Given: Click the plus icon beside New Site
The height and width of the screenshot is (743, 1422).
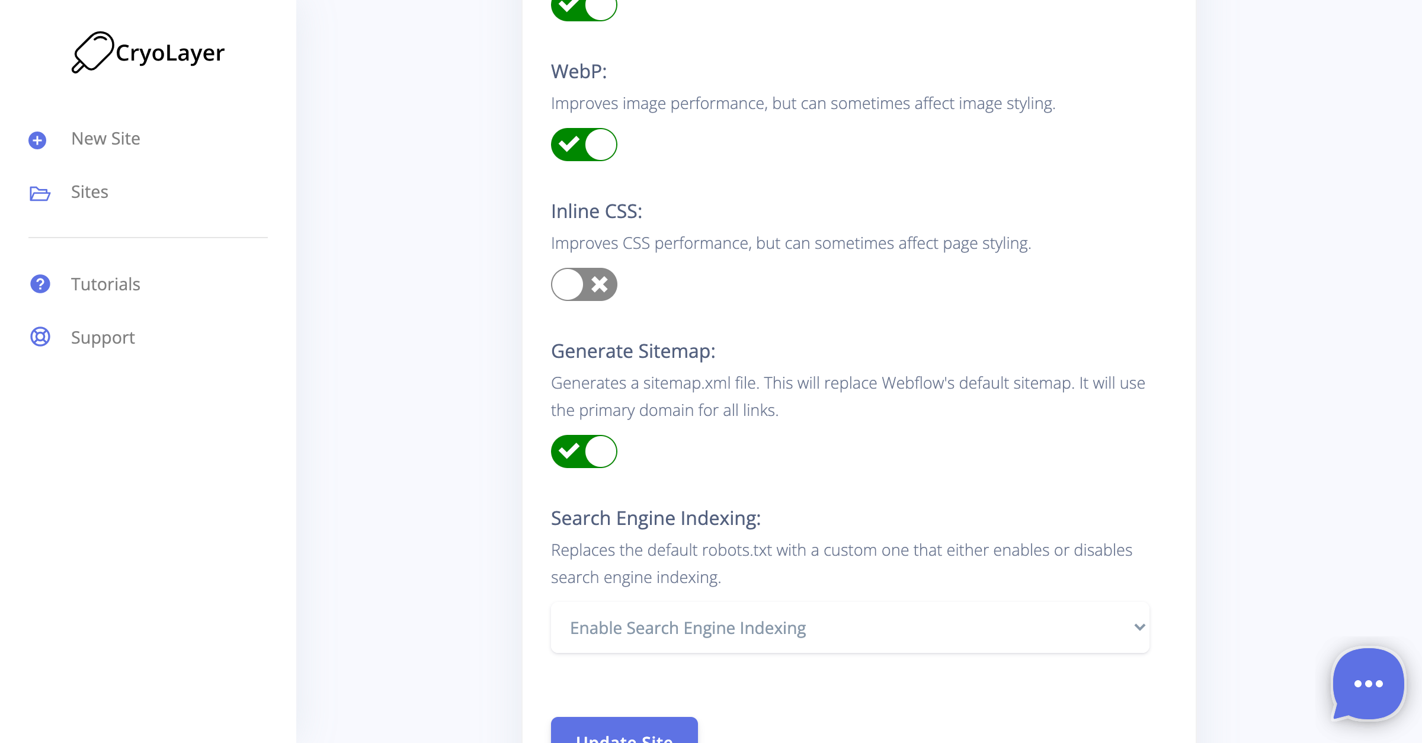Looking at the screenshot, I should point(37,140).
